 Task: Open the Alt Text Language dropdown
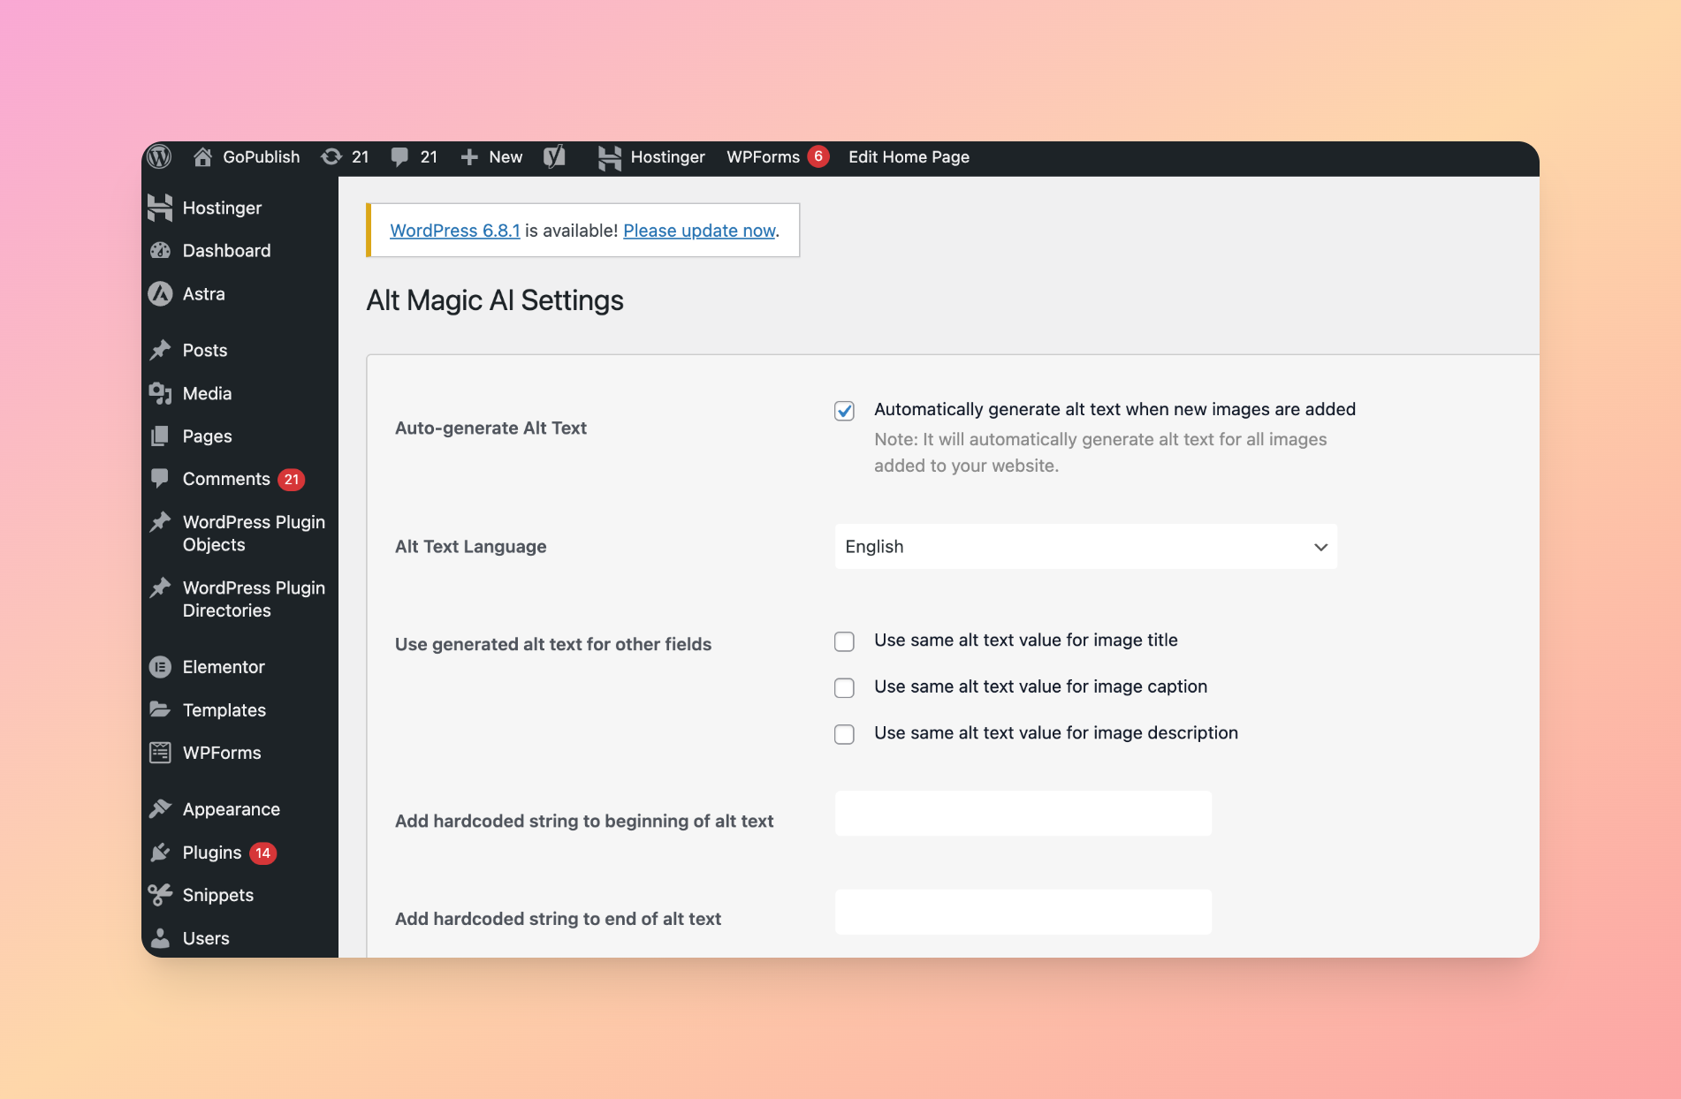pos(1085,547)
